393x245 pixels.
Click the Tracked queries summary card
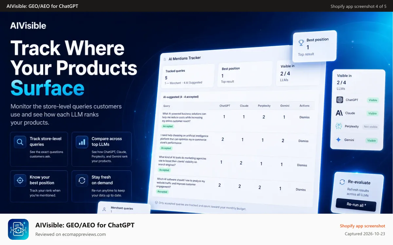188,76
